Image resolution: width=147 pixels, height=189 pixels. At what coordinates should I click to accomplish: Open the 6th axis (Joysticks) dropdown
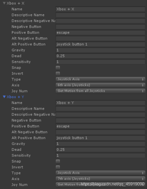click(x=100, y=85)
